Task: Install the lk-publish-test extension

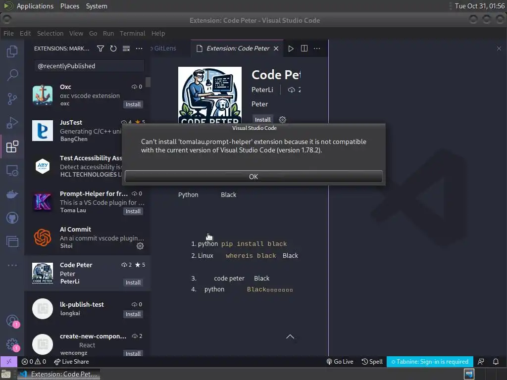Action: pyautogui.click(x=133, y=314)
